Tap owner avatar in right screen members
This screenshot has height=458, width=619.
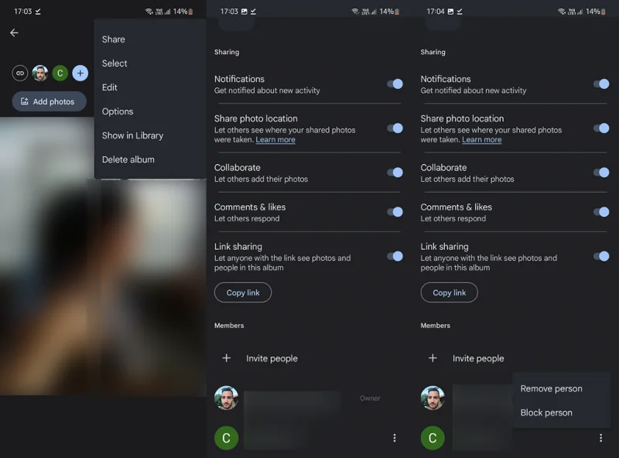pyautogui.click(x=433, y=398)
